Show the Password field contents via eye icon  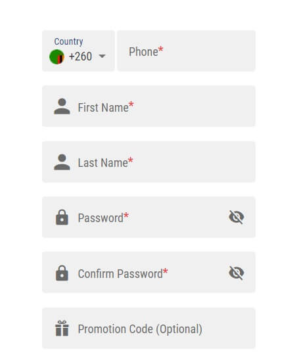click(x=237, y=217)
